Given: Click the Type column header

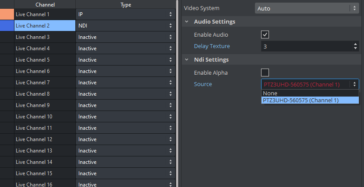Looking at the screenshot, I should (x=125, y=5).
